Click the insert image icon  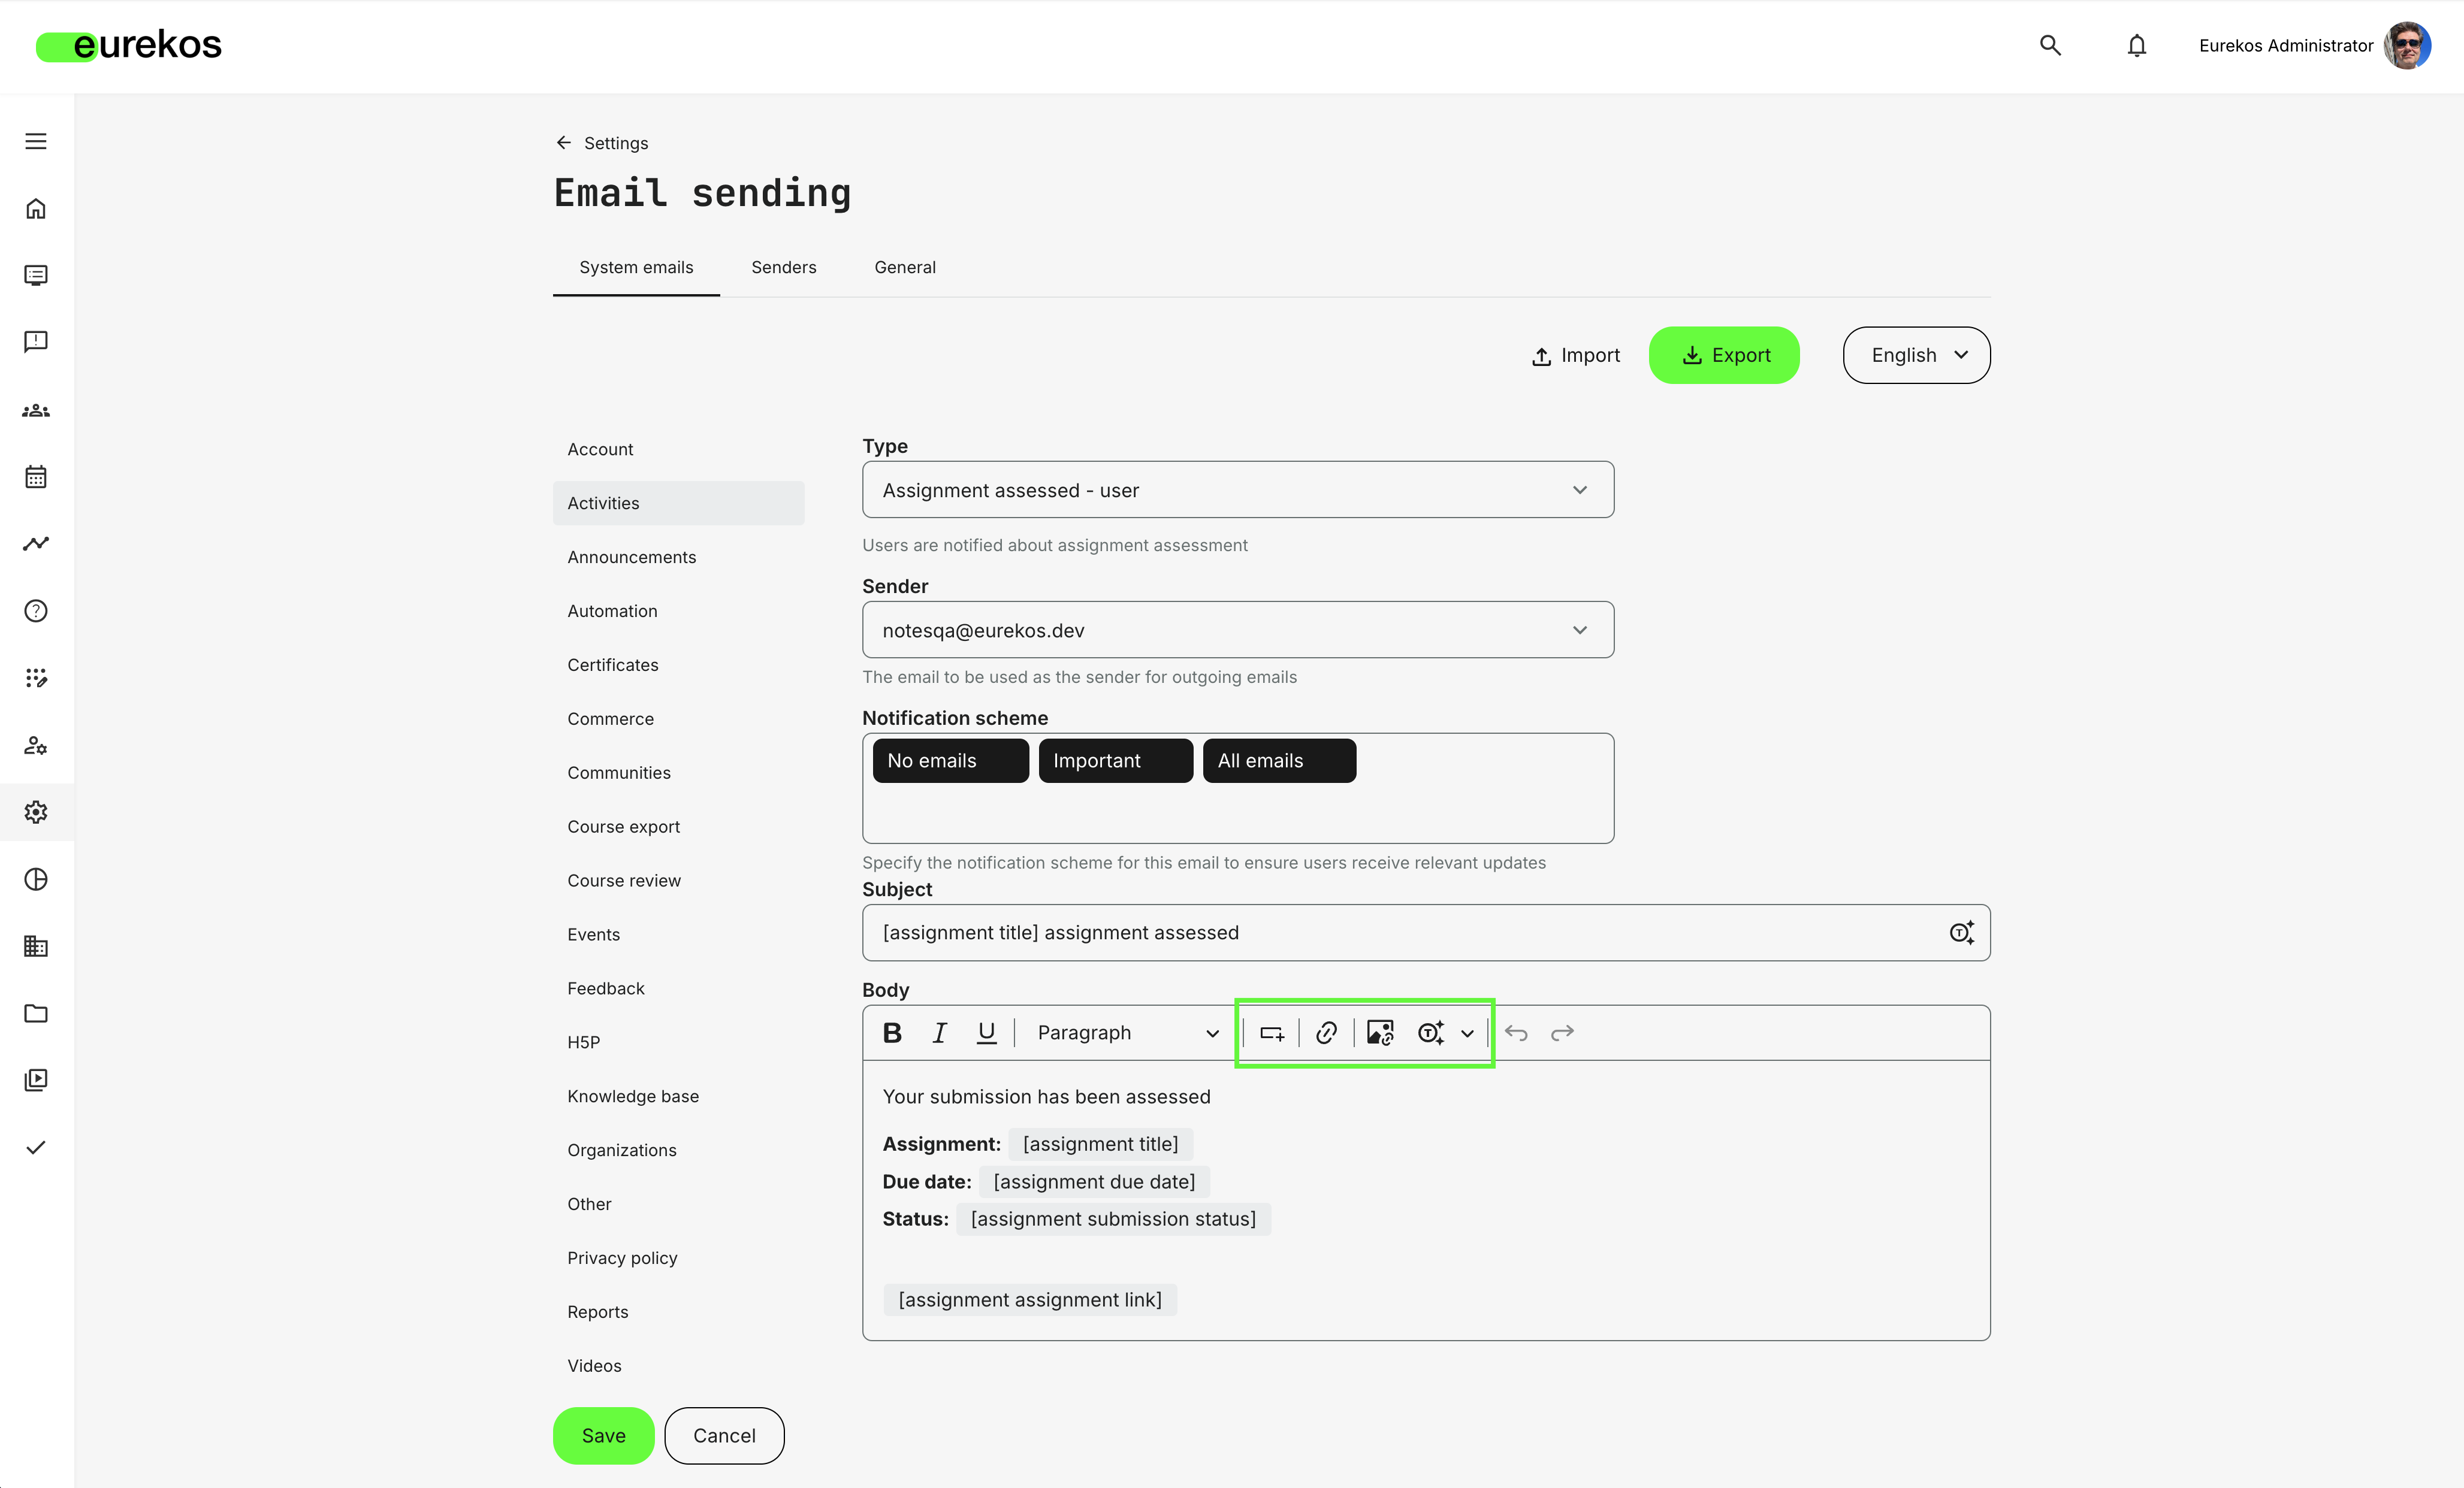click(x=1380, y=1032)
